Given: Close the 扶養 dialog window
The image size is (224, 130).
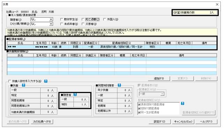Looking at the screenshot, I should pos(217,5).
